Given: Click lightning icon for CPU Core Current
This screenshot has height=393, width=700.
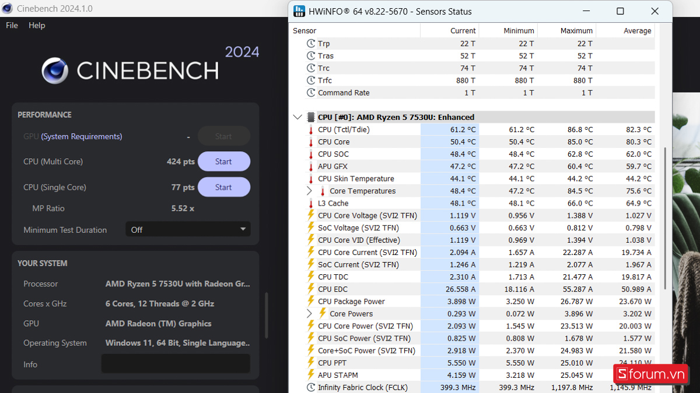Looking at the screenshot, I should (x=311, y=252).
